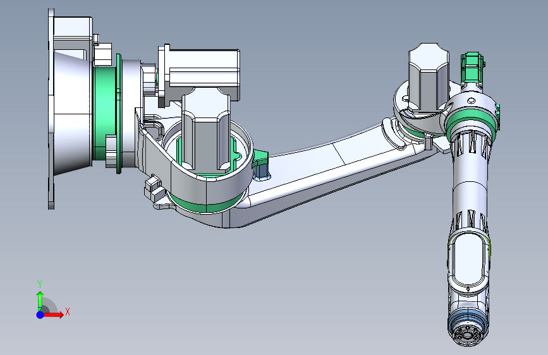This screenshot has width=548, height=355.
Task: Select the vertical motor inside the first joint
Action: pyautogui.click(x=205, y=129)
